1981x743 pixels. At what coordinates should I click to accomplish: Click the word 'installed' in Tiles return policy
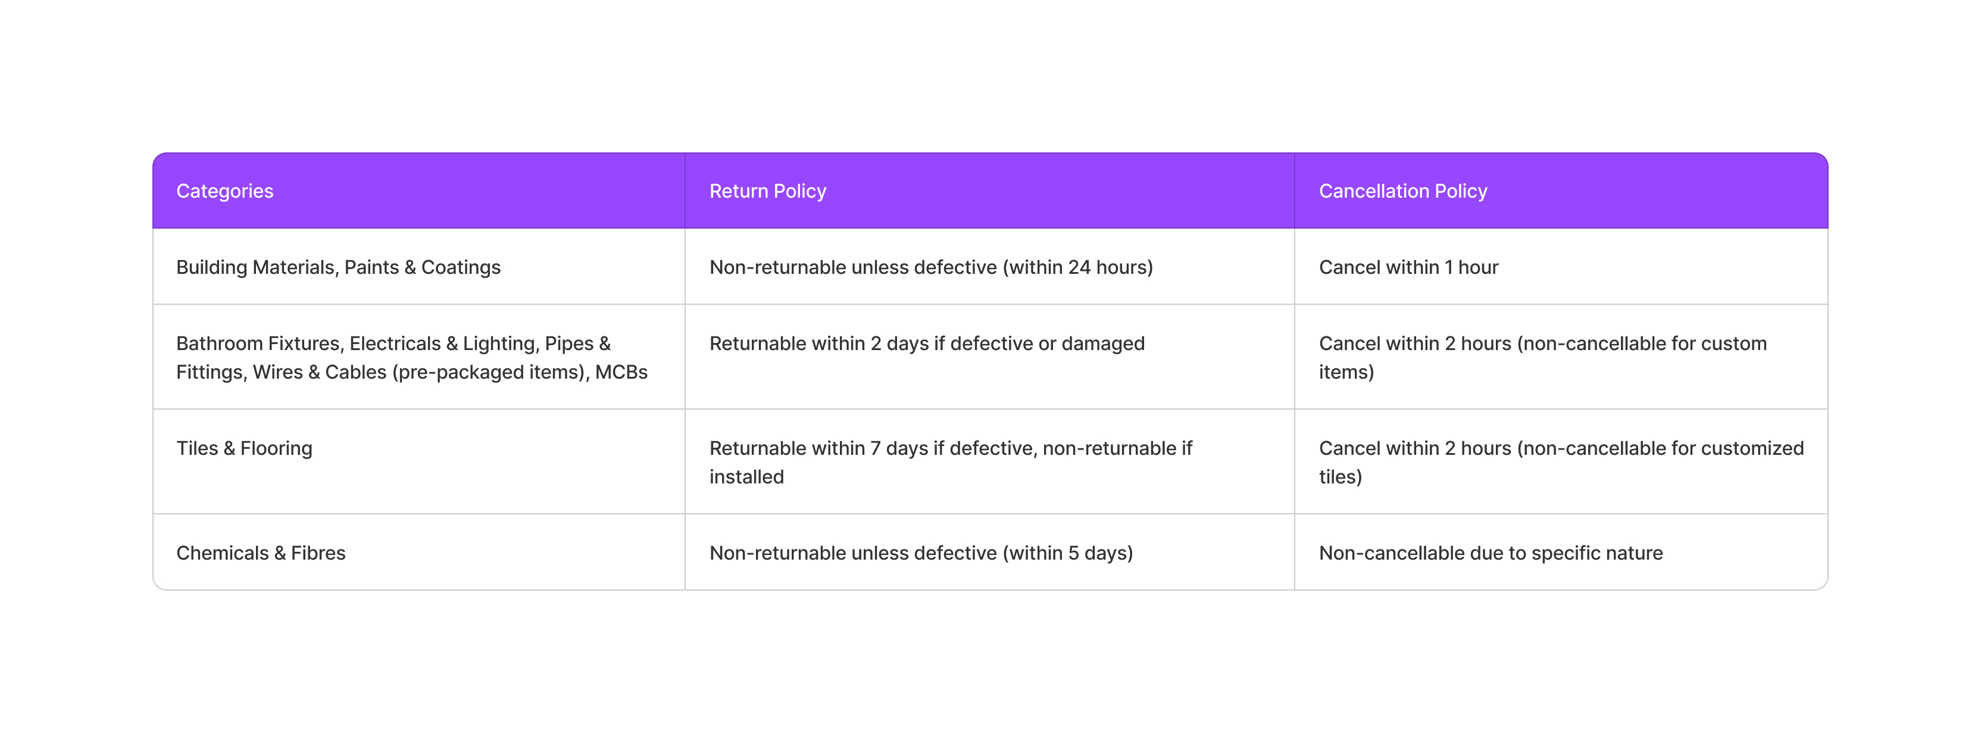coord(746,477)
